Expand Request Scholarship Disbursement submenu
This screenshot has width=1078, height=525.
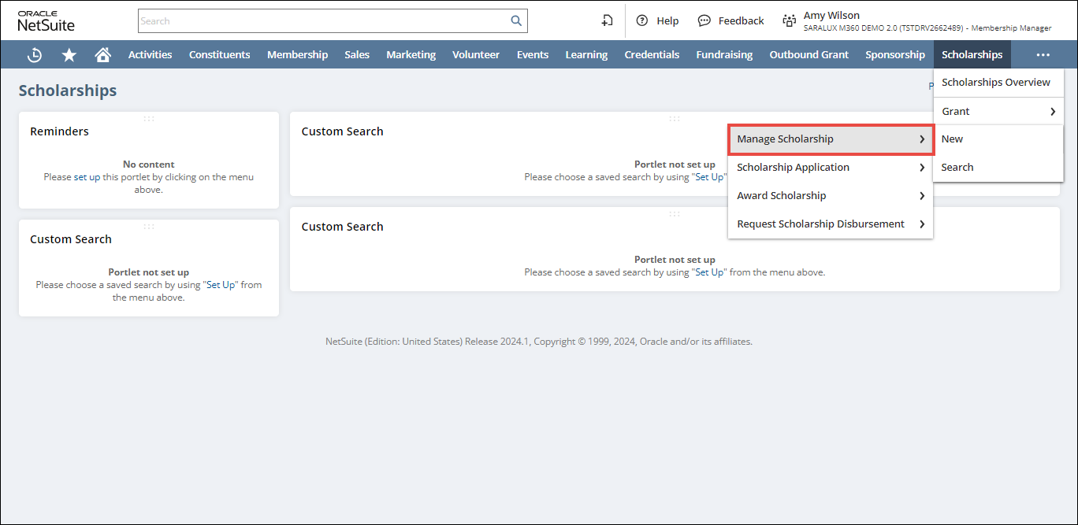[x=831, y=224]
